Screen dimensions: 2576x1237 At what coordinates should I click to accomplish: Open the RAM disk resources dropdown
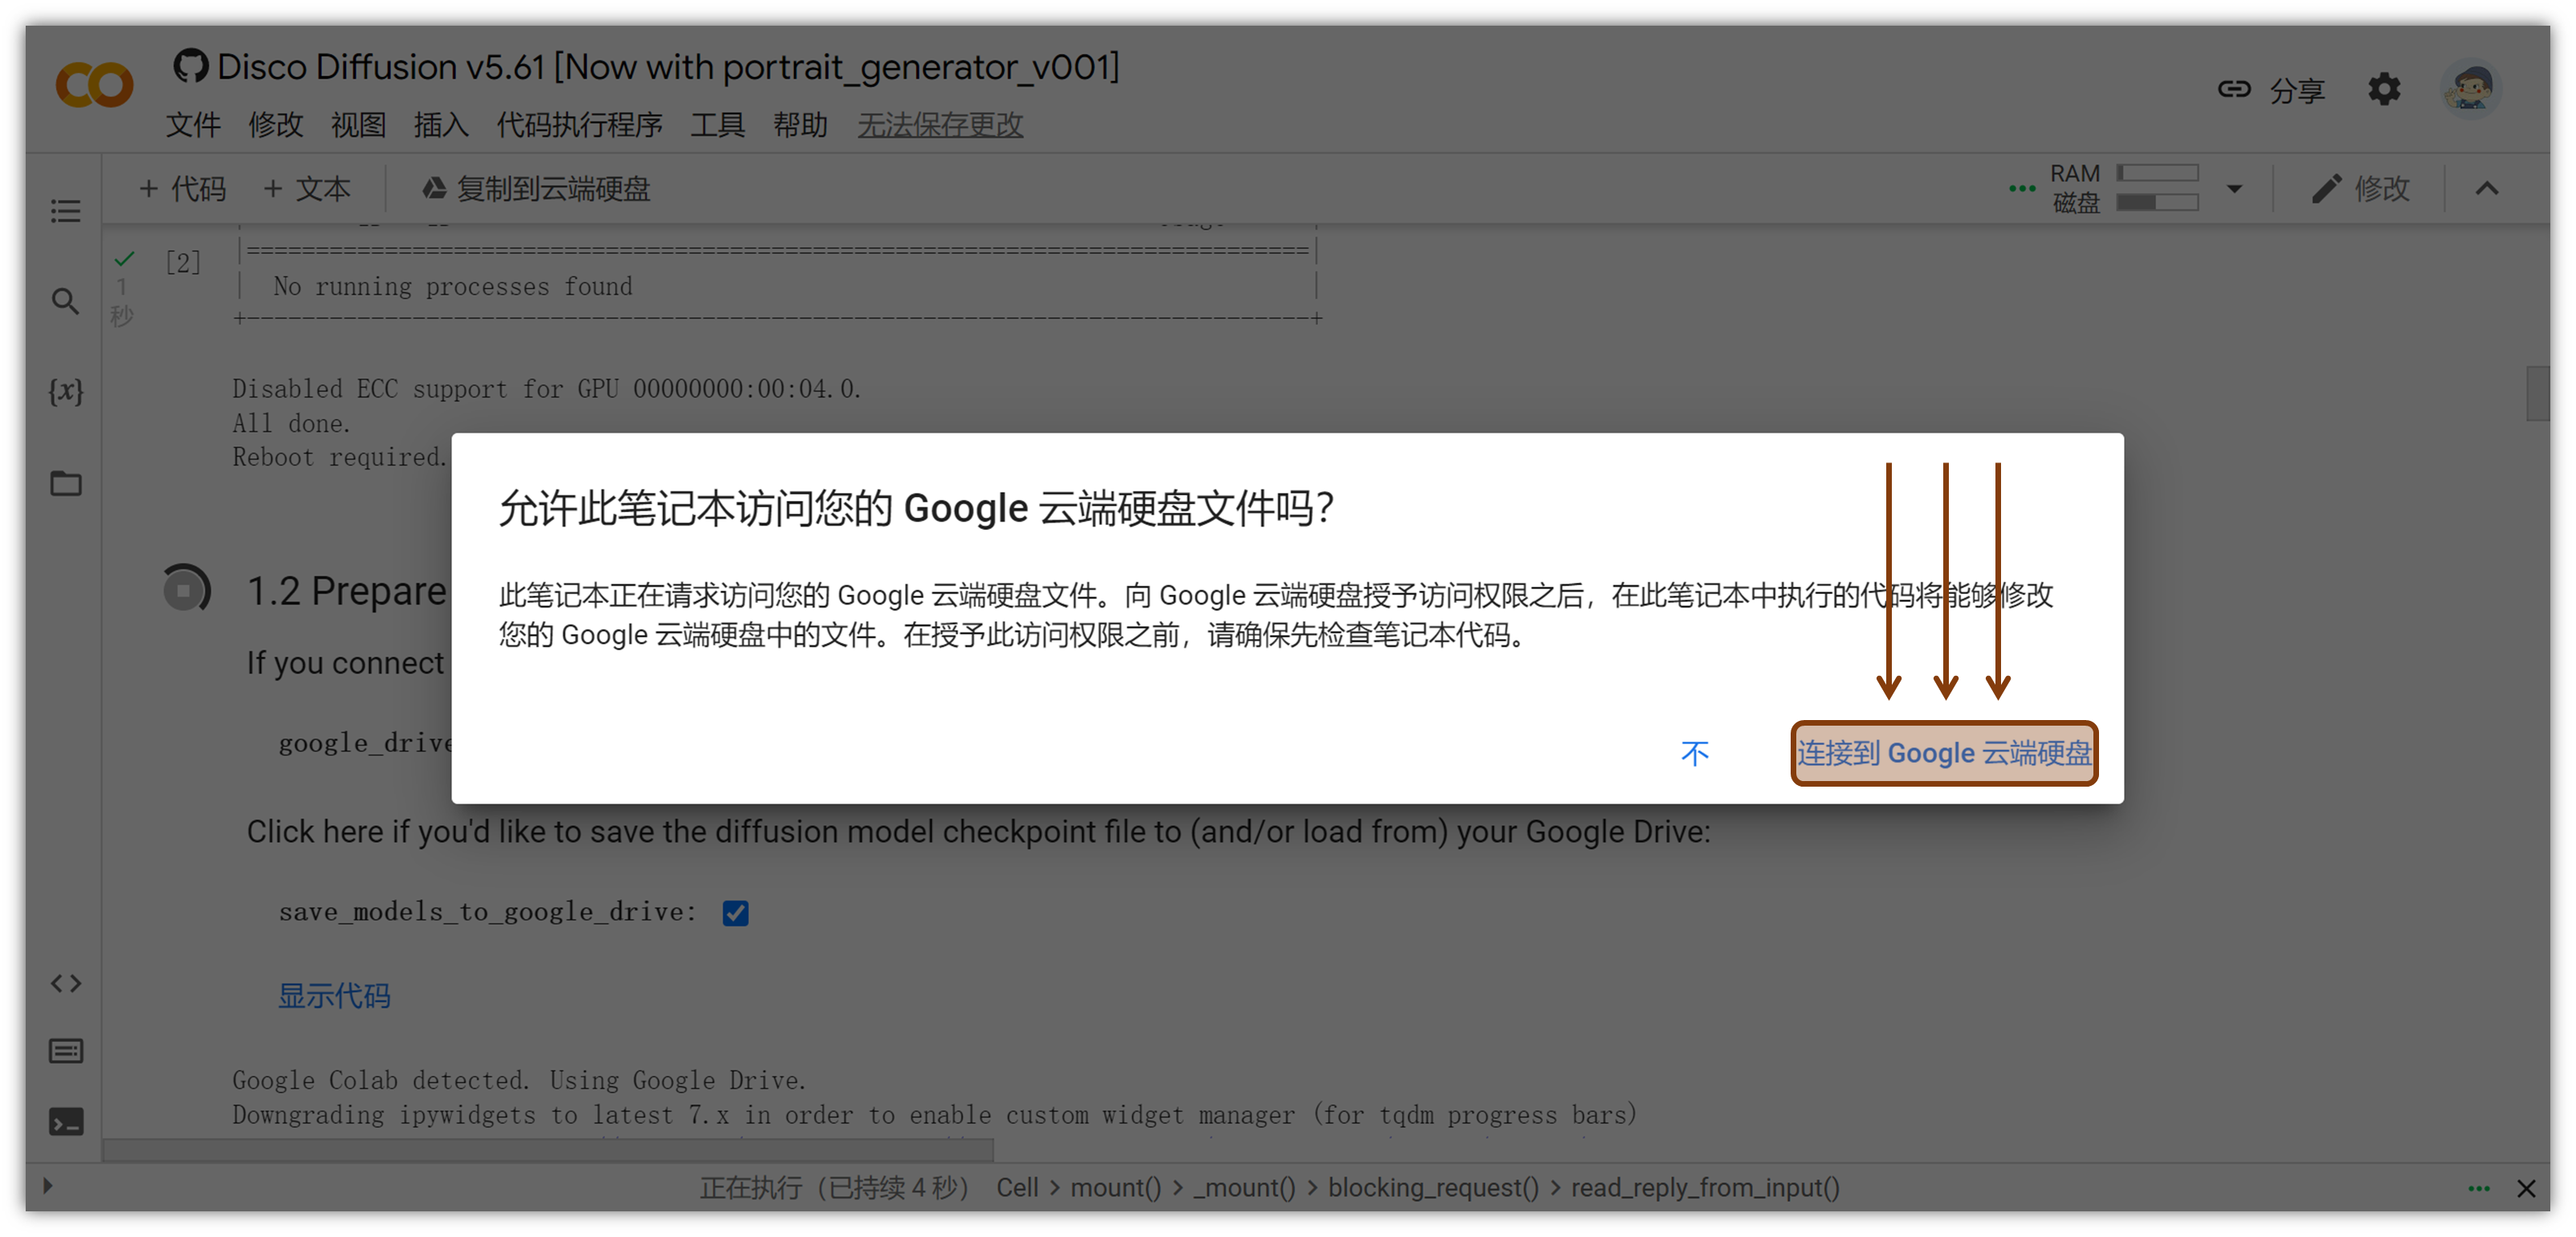pyautogui.click(x=2235, y=189)
